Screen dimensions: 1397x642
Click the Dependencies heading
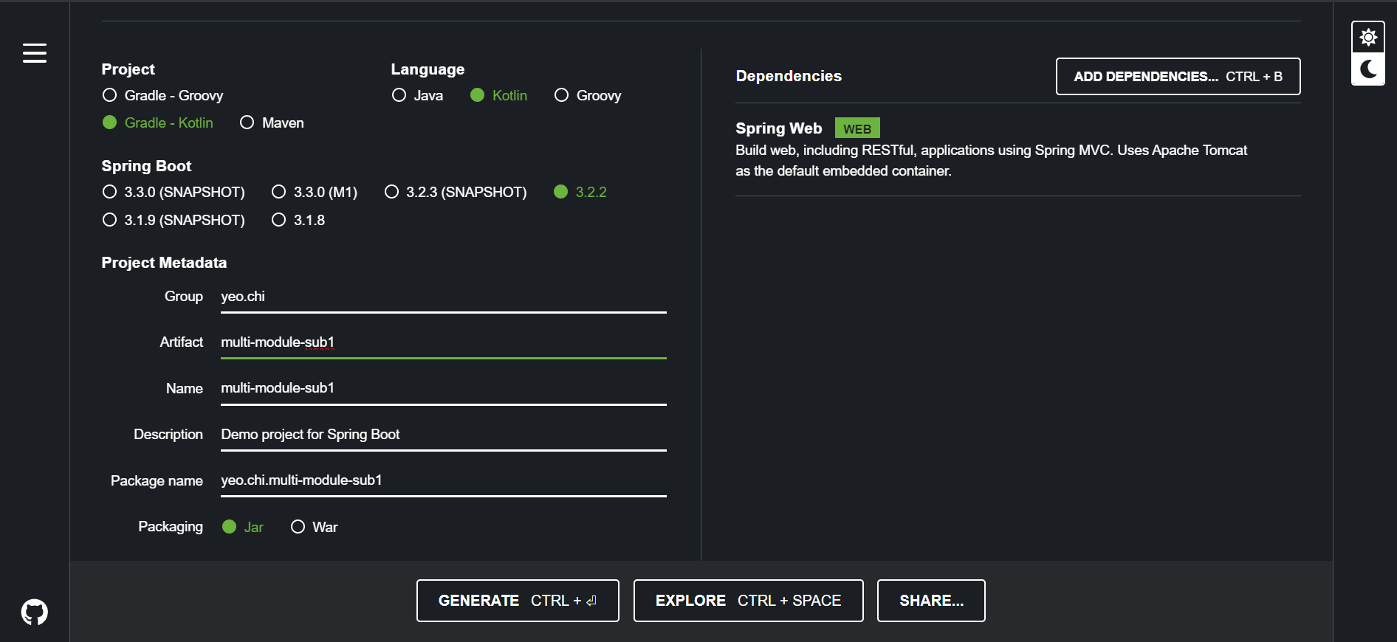(x=789, y=76)
